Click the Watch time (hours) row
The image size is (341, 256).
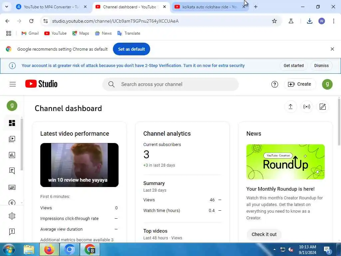[182, 211]
